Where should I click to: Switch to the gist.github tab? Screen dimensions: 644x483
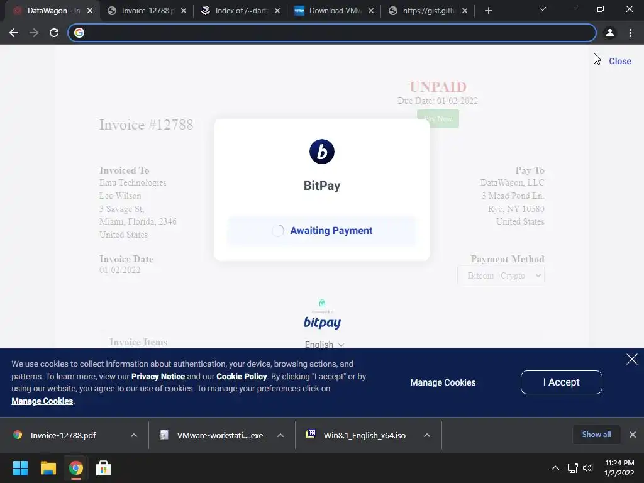(x=428, y=11)
